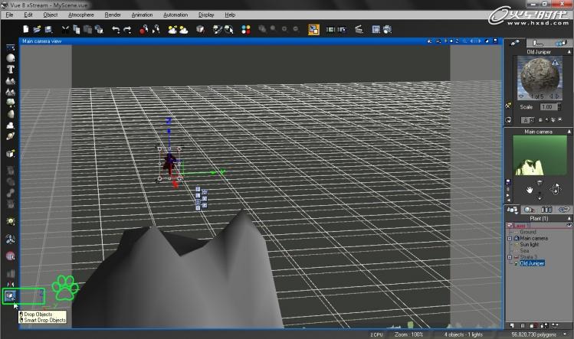Open the Display menu
Image resolution: width=574 pixels, height=339 pixels.
tap(206, 15)
